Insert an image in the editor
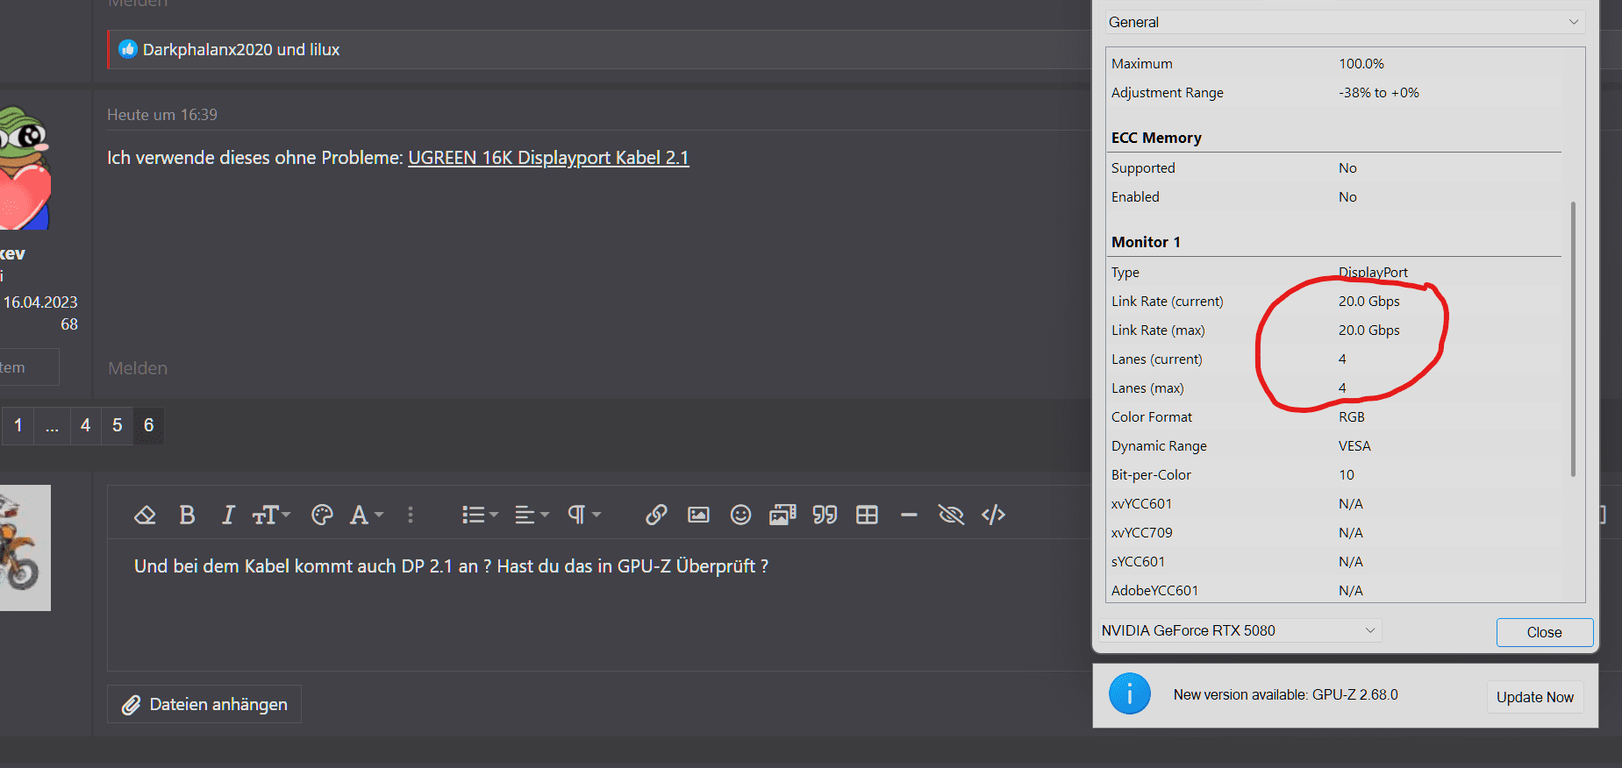Image resolution: width=1622 pixels, height=768 pixels. [698, 515]
